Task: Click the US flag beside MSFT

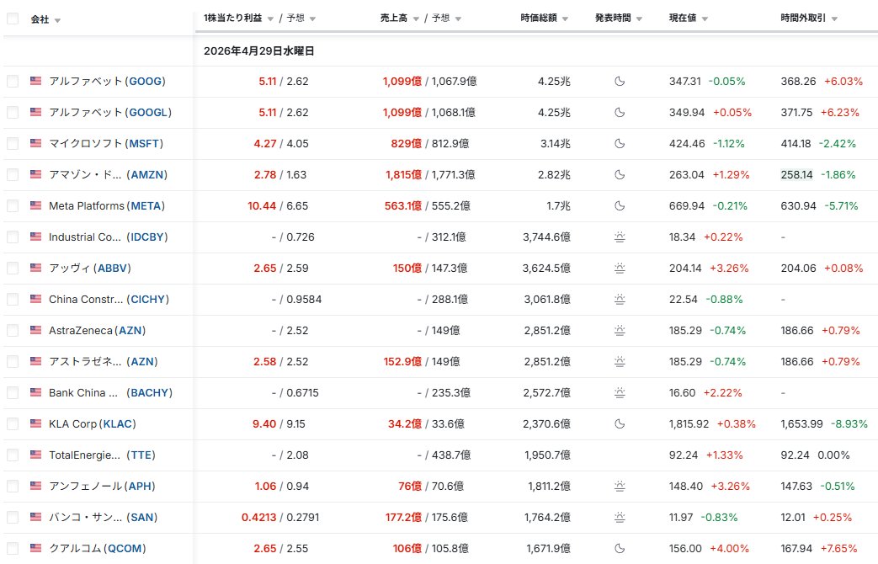Action: [x=36, y=143]
